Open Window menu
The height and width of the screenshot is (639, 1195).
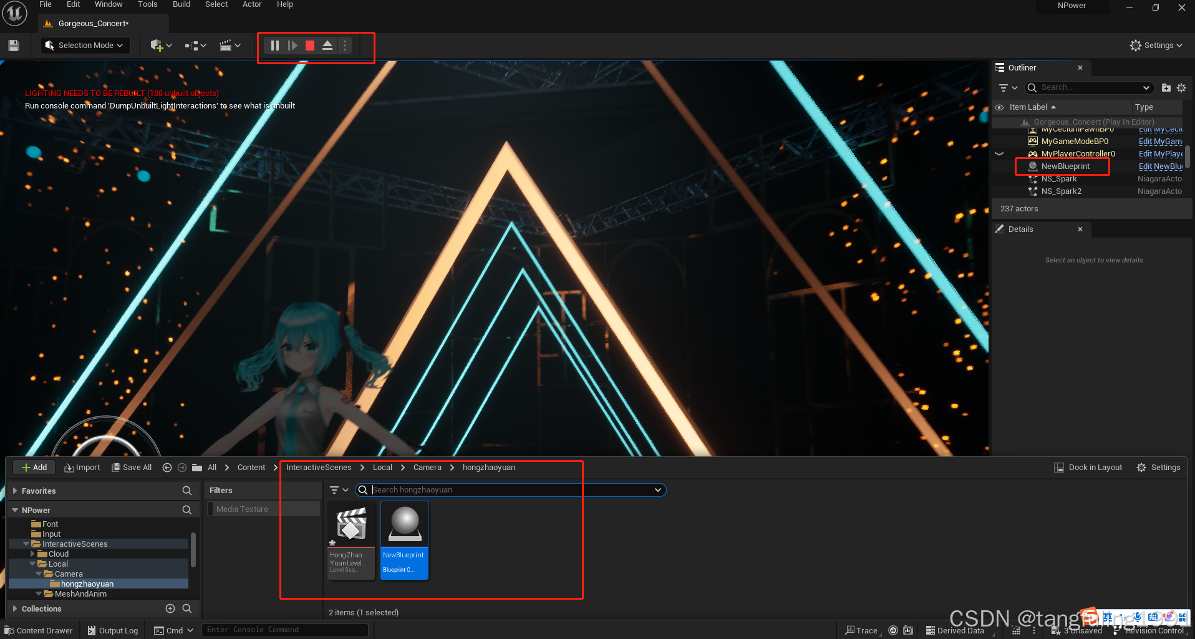coord(109,4)
